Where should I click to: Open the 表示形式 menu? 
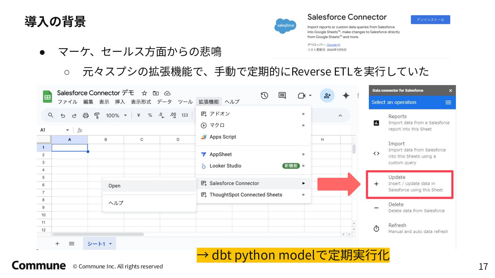[x=141, y=102]
